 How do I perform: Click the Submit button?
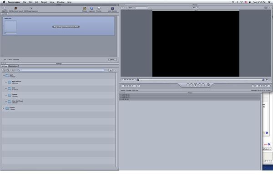point(112,60)
